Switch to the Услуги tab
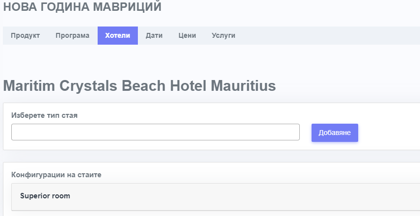This screenshot has height=216, width=420. click(223, 36)
